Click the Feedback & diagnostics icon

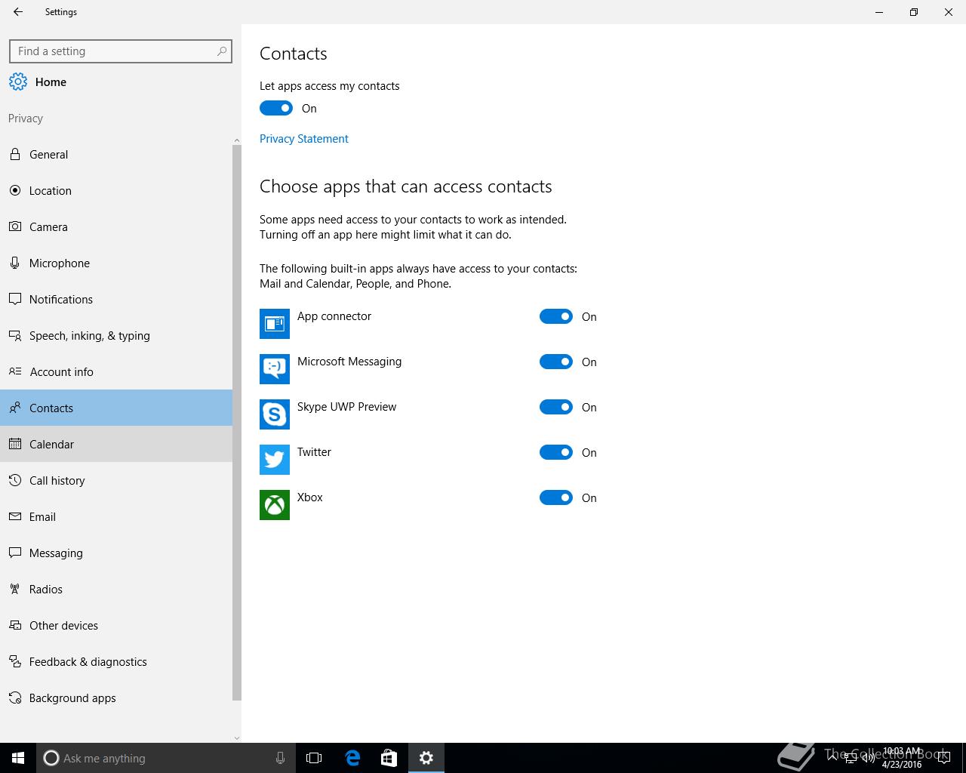[15, 661]
